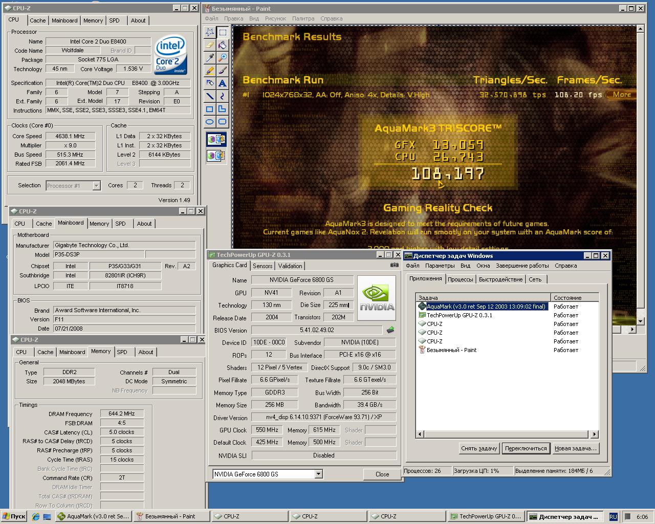The image size is (655, 524).
Task: Click Paint vertical scrollbar down arrow
Action: (x=640, y=321)
